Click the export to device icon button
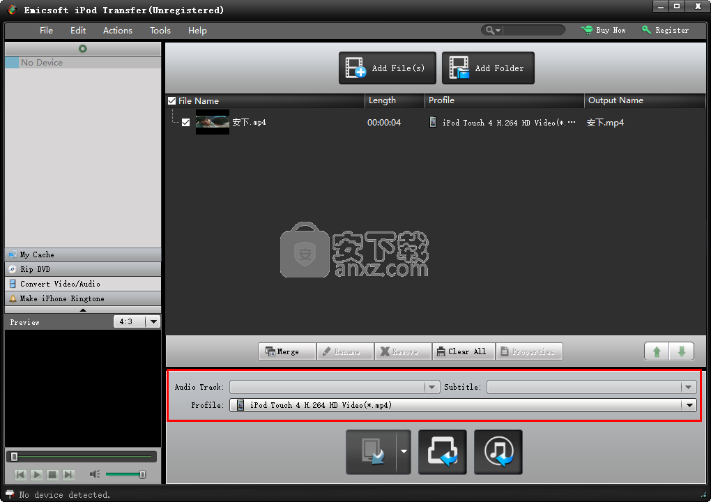 point(372,452)
